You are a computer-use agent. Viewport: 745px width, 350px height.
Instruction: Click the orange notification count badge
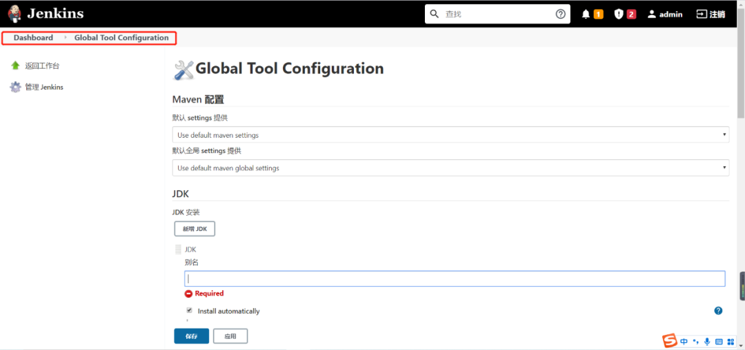[598, 14]
